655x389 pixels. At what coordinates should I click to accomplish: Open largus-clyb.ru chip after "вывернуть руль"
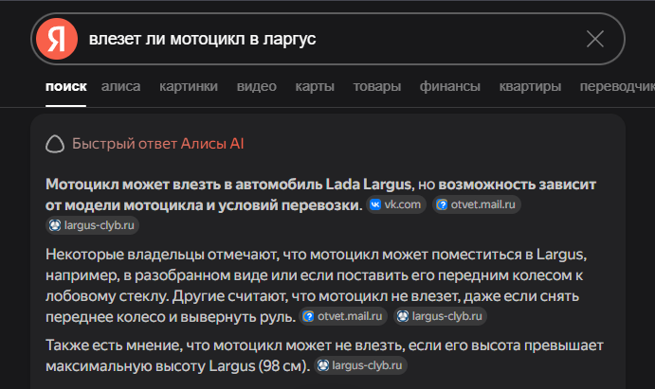pos(440,316)
